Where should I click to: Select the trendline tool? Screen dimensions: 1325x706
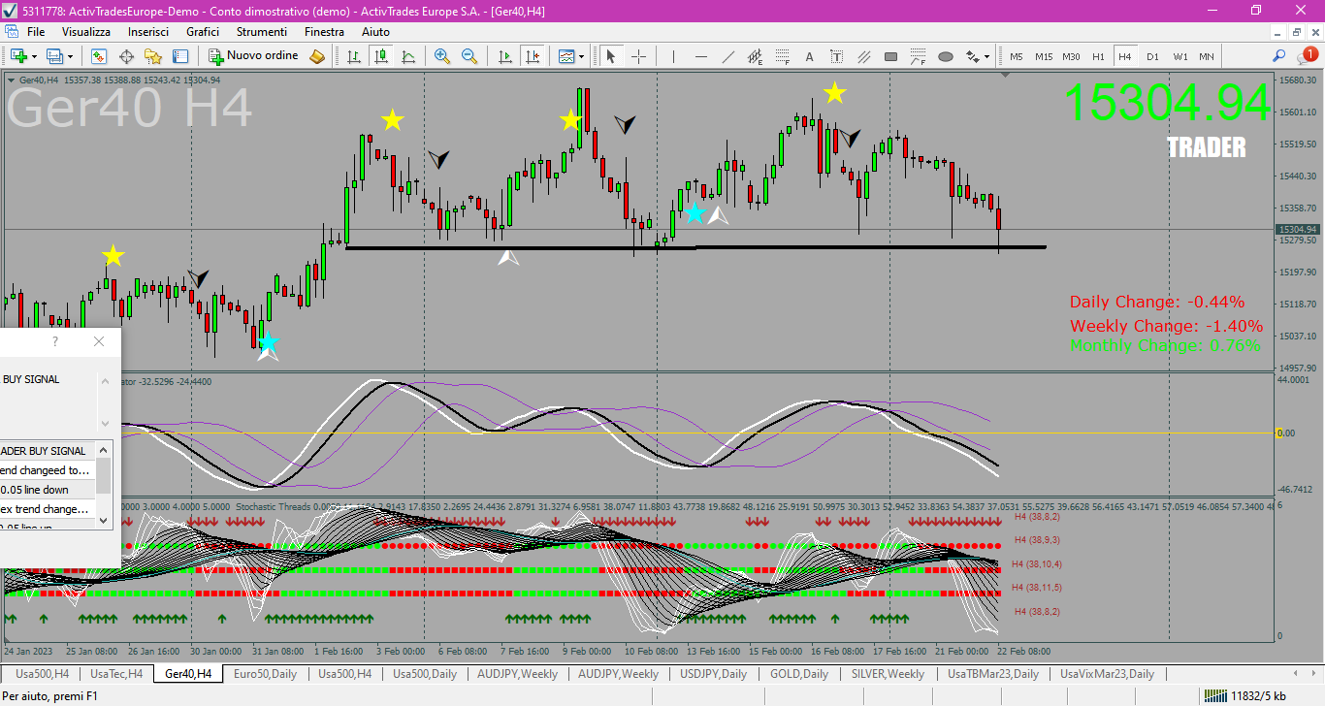[727, 56]
